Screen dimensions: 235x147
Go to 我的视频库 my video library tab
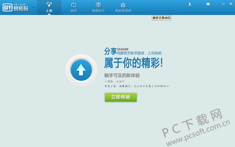(123, 7)
